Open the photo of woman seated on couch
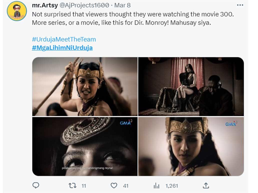This screenshot has width=258, height=193. pyautogui.click(x=191, y=87)
